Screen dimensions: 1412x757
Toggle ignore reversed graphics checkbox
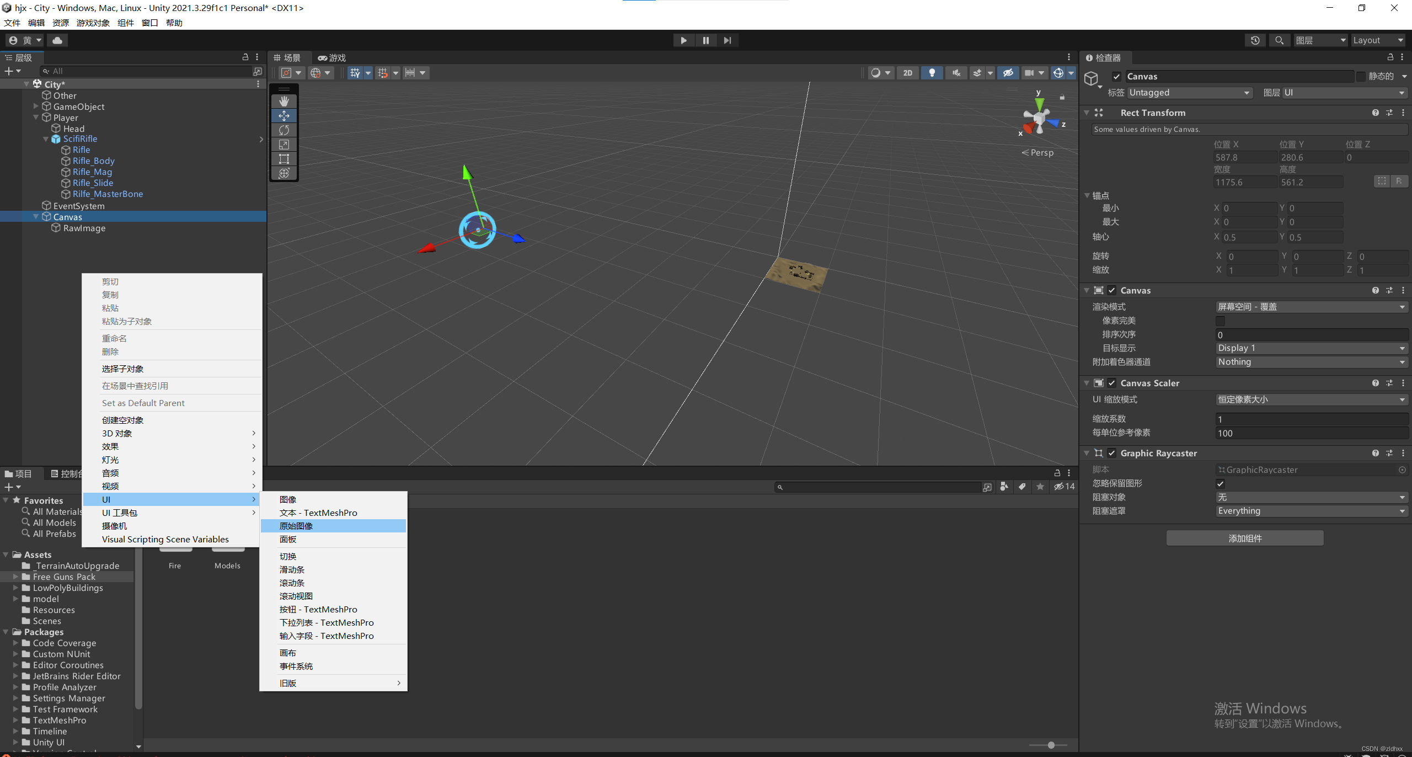point(1220,483)
